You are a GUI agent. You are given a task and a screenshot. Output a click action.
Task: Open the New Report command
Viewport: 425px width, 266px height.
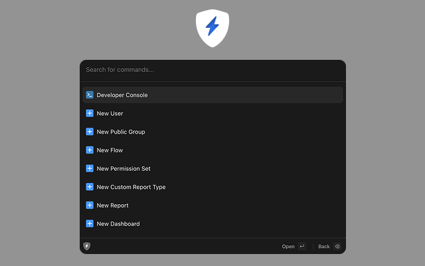tap(212, 205)
